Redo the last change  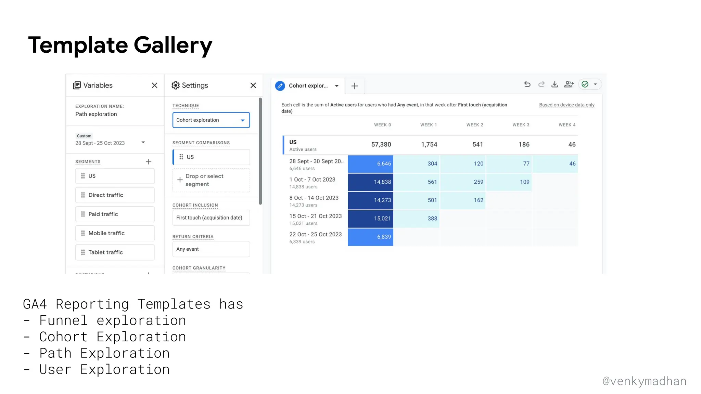(x=541, y=84)
